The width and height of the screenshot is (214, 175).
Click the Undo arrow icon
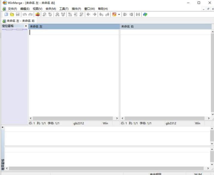click(x=25, y=14)
